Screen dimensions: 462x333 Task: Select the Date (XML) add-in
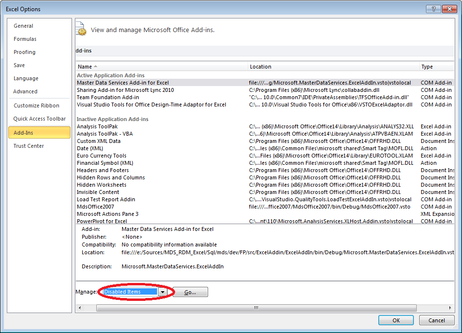265,148
